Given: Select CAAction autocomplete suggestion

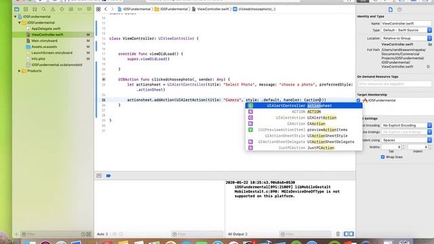Looking at the screenshot, I should tap(304, 123).
